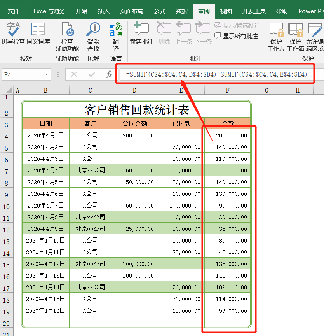Viewport: 324px width, 336px height.
Task: Open Allow Edit Ranges tool
Action: tap(315, 37)
